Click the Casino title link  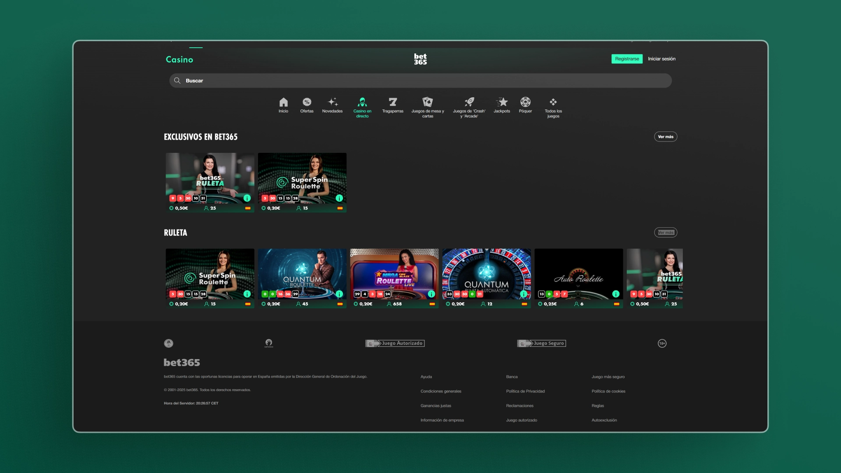[179, 60]
